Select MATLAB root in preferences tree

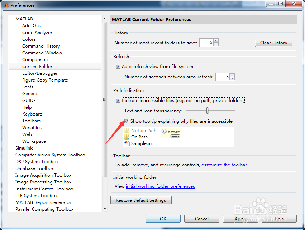[24, 19]
